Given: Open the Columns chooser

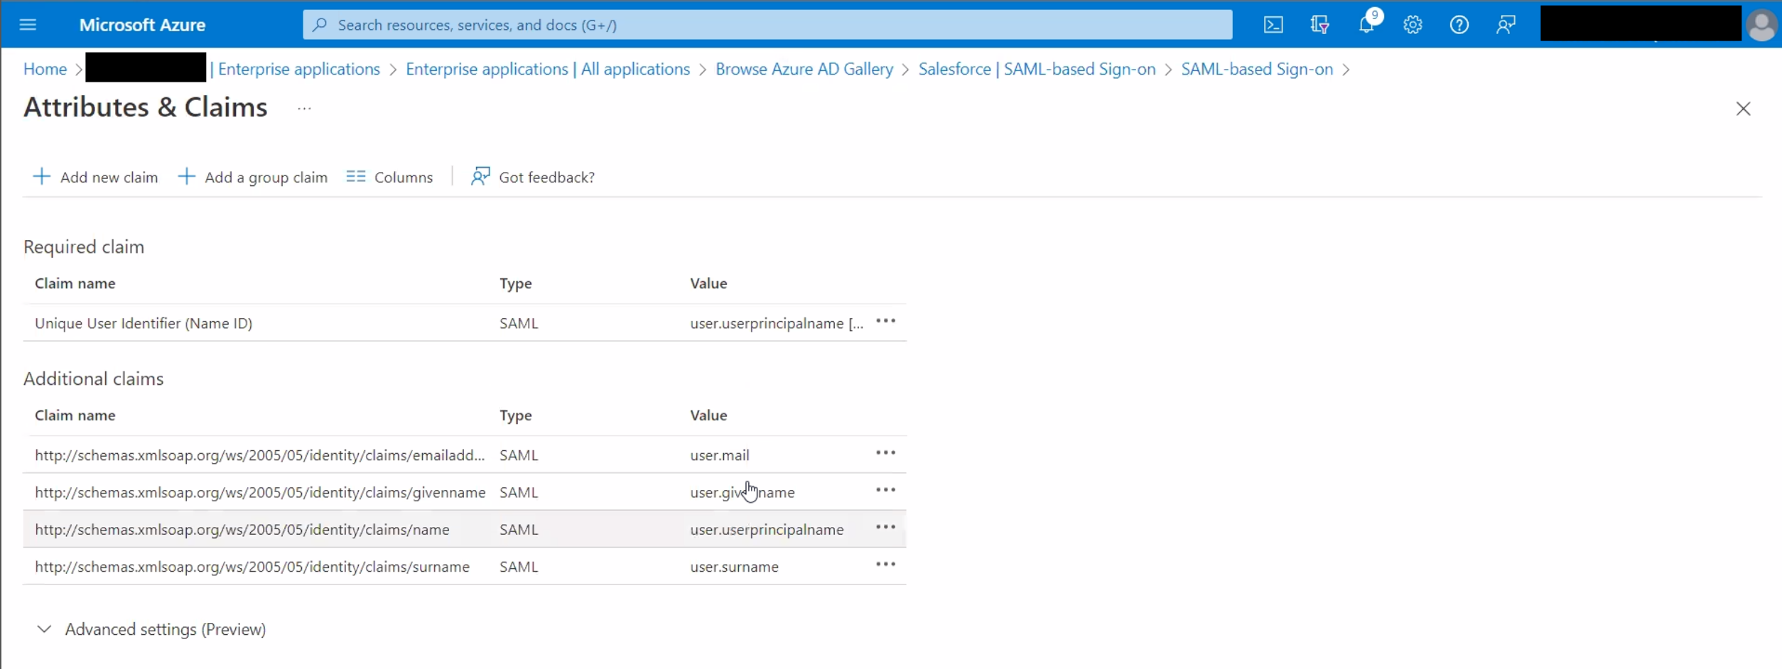Looking at the screenshot, I should click(389, 177).
